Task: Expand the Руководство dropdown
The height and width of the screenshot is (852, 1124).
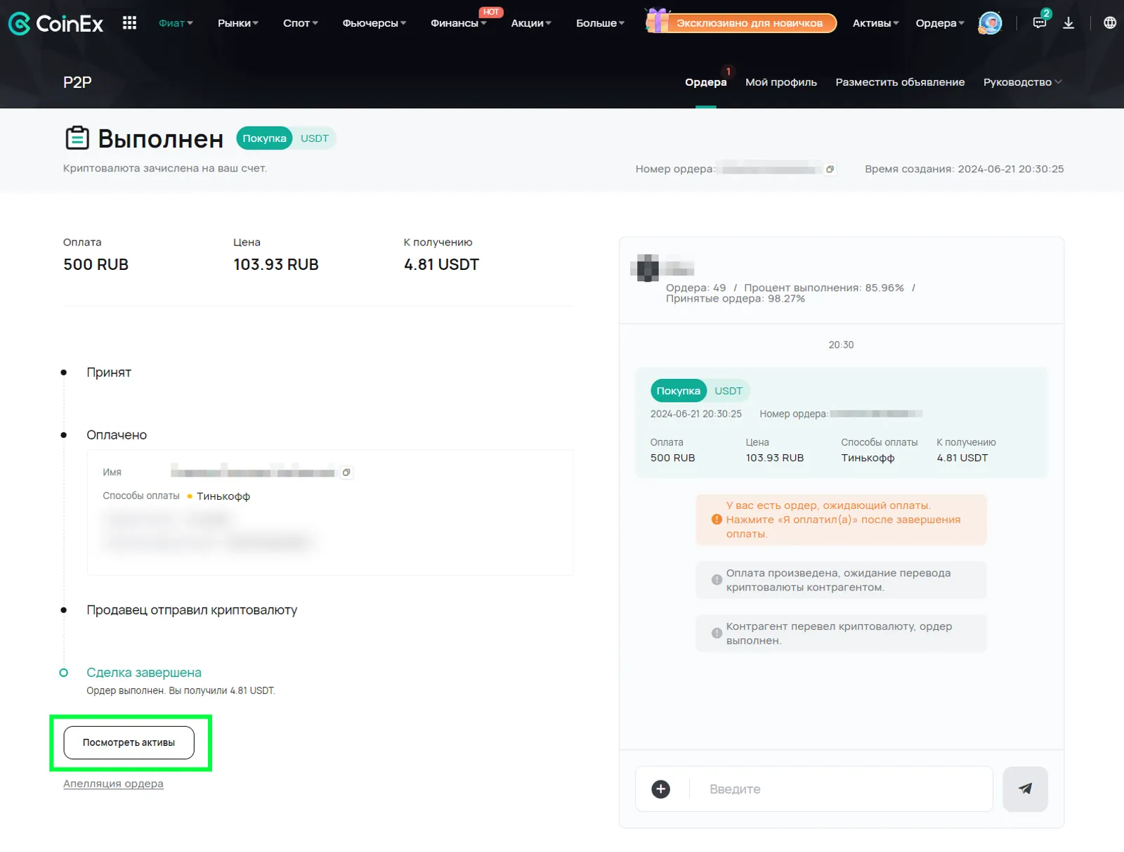Action: tap(1022, 82)
